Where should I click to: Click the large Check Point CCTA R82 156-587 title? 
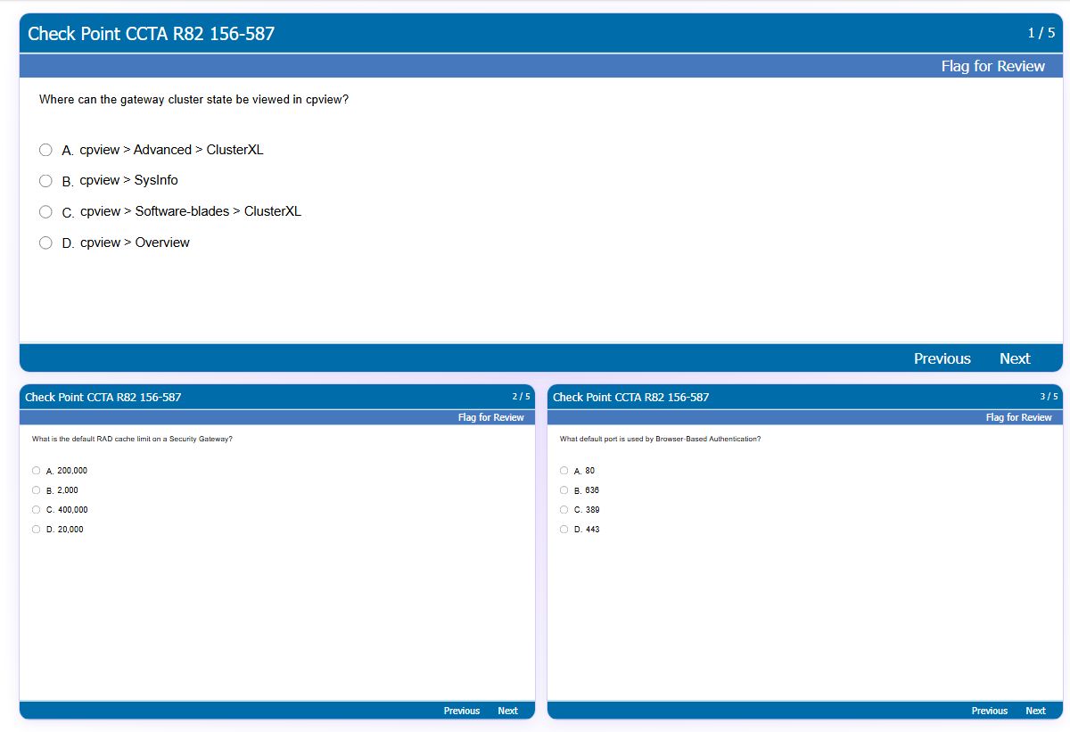152,34
